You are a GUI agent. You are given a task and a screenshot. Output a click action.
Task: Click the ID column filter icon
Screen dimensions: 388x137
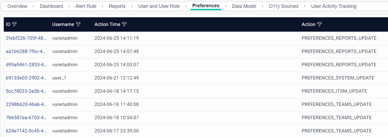click(x=15, y=24)
